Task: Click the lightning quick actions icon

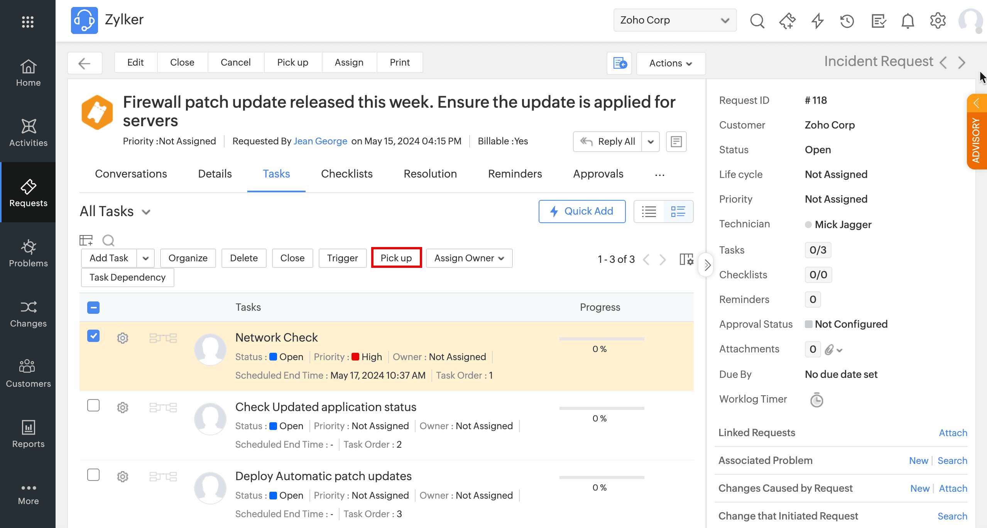Action: coord(817,20)
